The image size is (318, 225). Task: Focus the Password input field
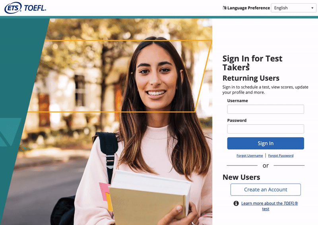point(266,129)
